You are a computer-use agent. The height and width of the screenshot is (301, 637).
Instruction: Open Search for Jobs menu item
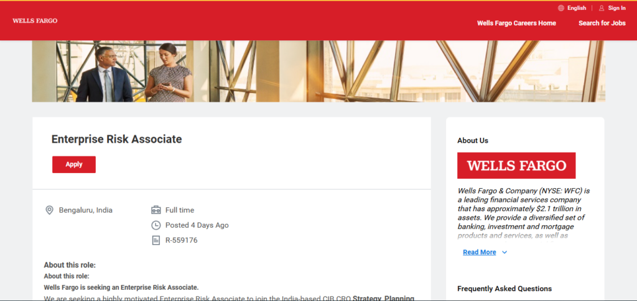tap(602, 23)
